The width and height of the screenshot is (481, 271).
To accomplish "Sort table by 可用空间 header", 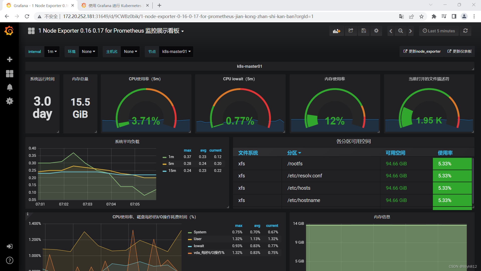I will [x=395, y=153].
